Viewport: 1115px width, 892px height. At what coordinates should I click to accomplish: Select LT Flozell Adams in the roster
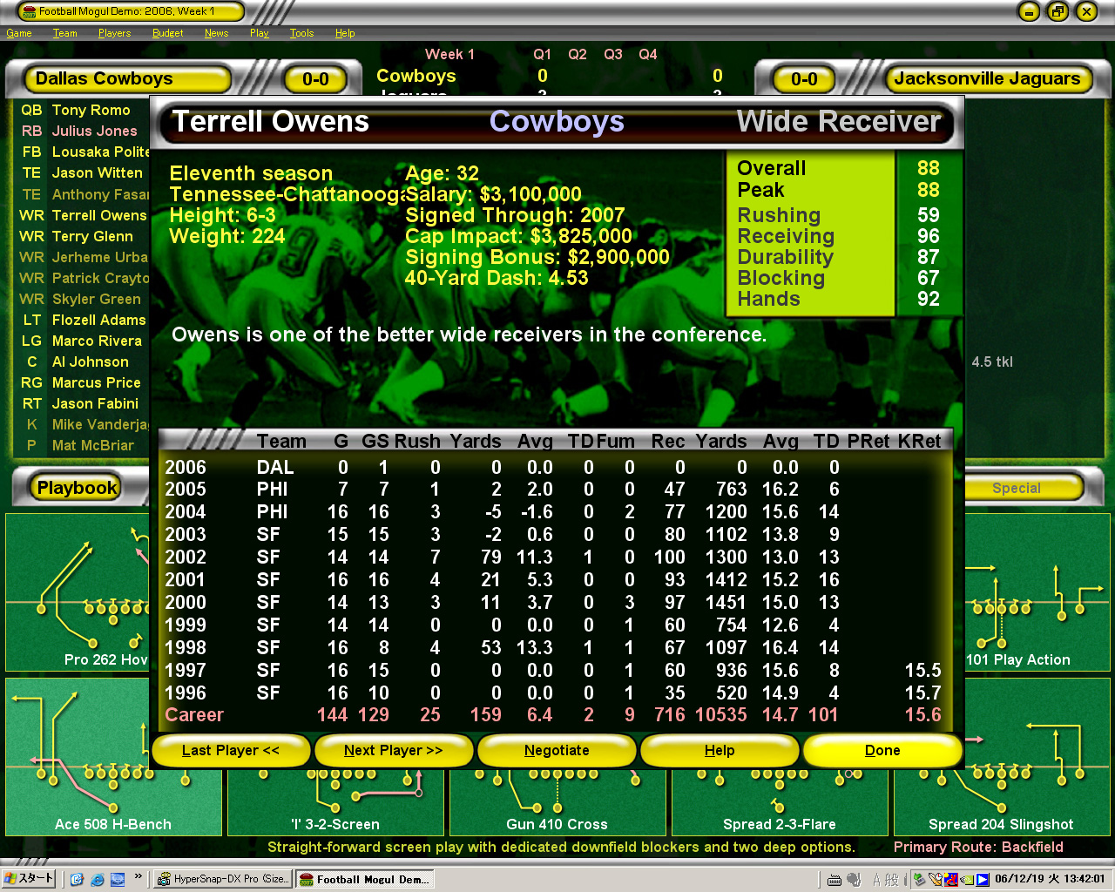[x=84, y=320]
